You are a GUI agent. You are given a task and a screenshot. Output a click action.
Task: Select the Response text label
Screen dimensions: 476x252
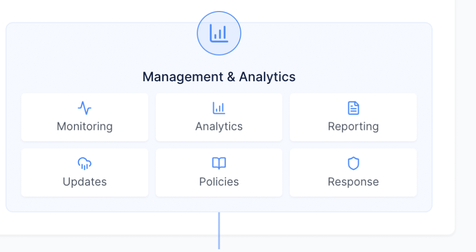click(x=353, y=181)
